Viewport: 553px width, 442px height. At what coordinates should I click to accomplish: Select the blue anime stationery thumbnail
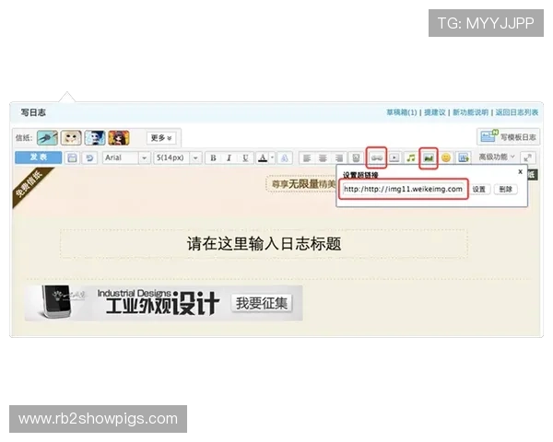point(95,137)
